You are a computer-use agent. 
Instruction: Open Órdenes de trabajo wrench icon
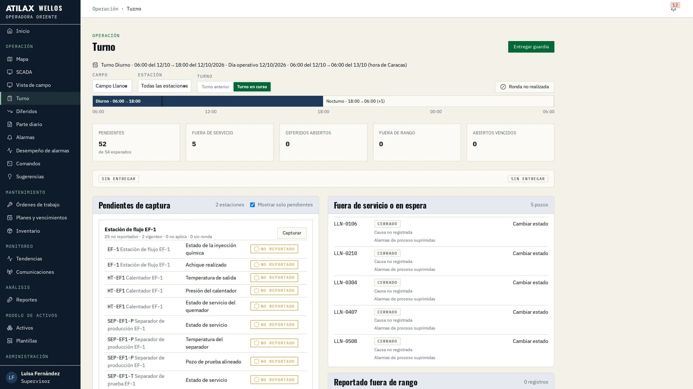[10, 205]
